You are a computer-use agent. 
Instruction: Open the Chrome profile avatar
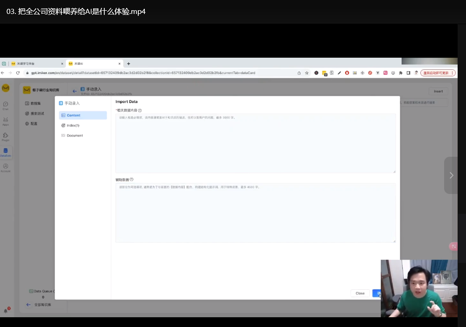[x=416, y=73]
